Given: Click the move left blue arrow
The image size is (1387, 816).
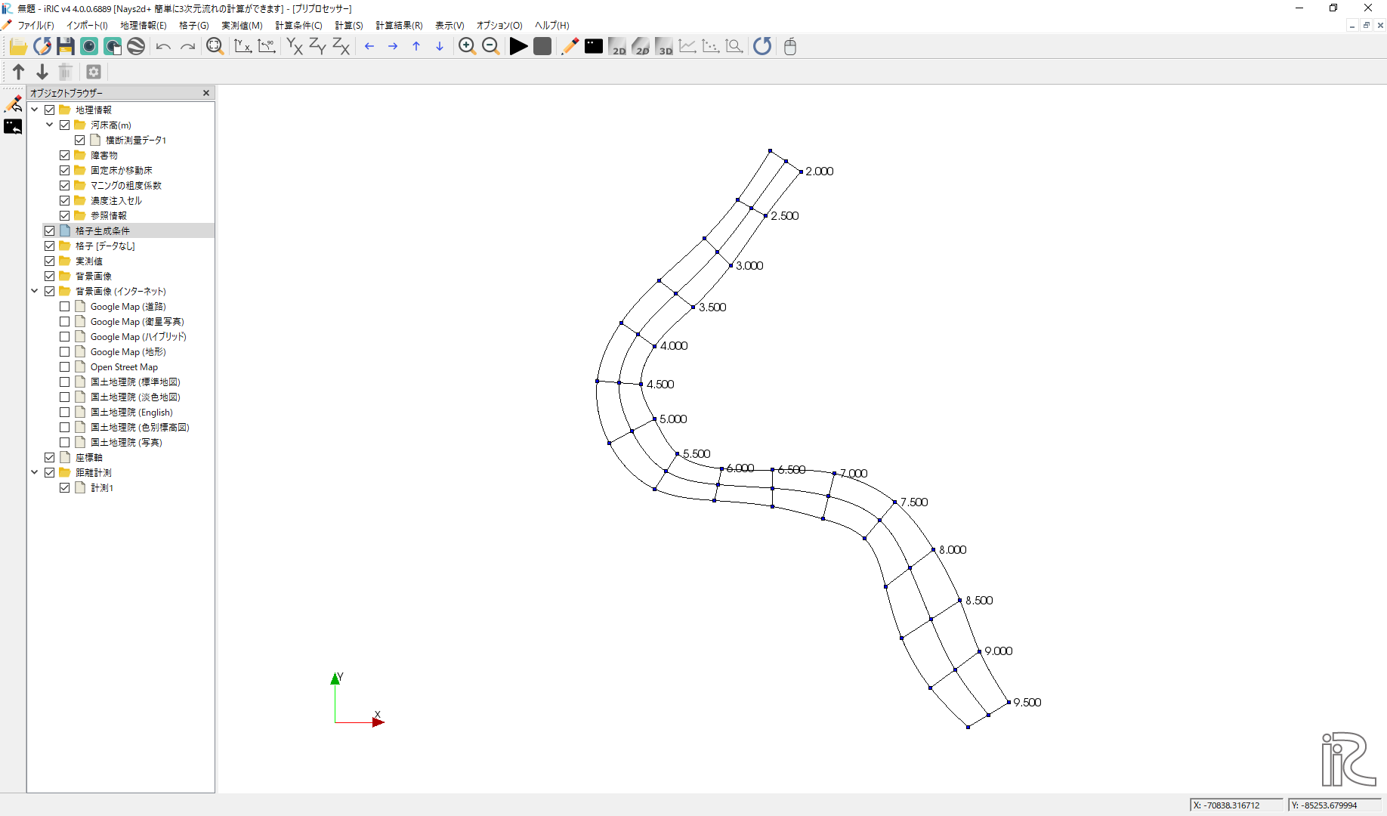Looking at the screenshot, I should (x=369, y=47).
